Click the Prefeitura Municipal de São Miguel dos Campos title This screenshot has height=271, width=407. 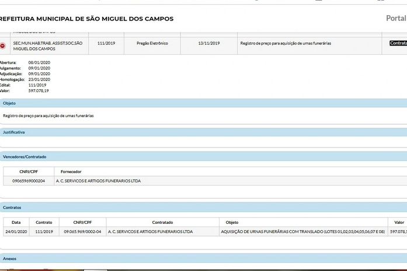coord(88,19)
